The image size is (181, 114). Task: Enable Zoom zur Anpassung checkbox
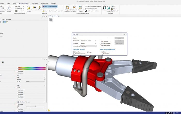[74, 54]
